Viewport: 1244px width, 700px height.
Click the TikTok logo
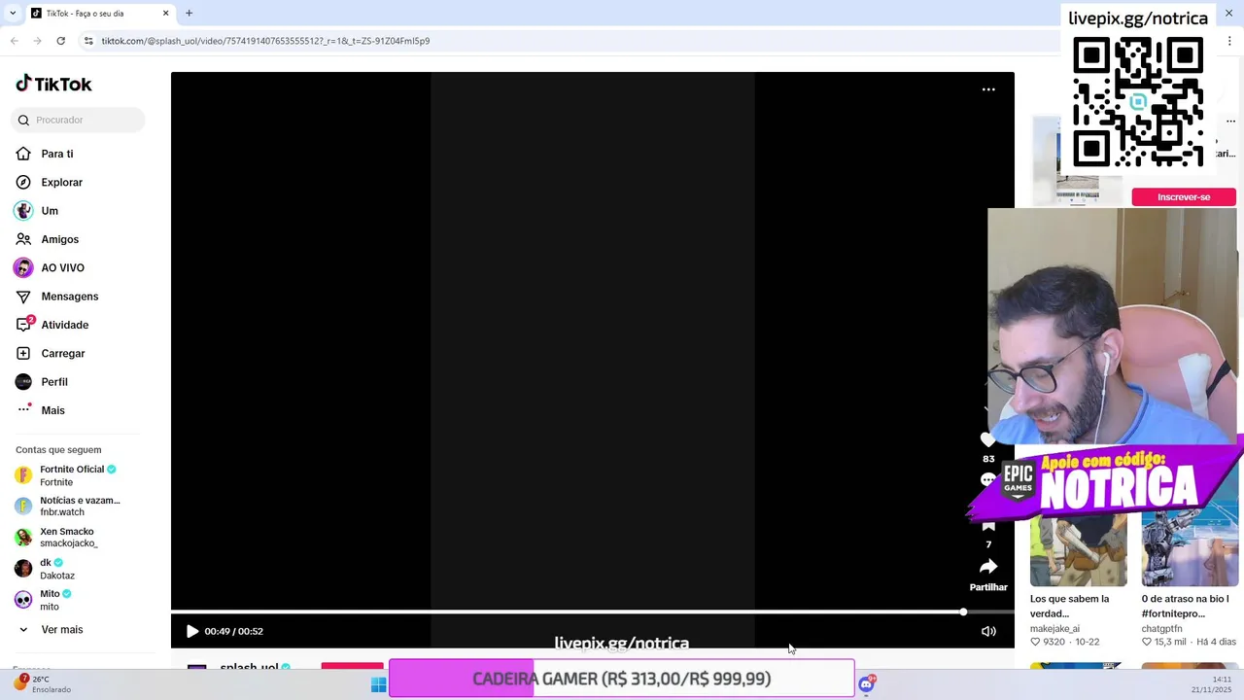pyautogui.click(x=53, y=84)
